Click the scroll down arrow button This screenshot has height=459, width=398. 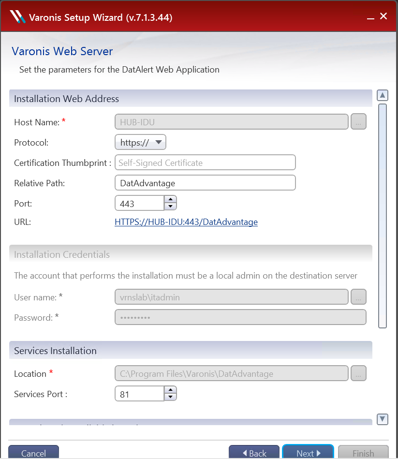point(383,419)
